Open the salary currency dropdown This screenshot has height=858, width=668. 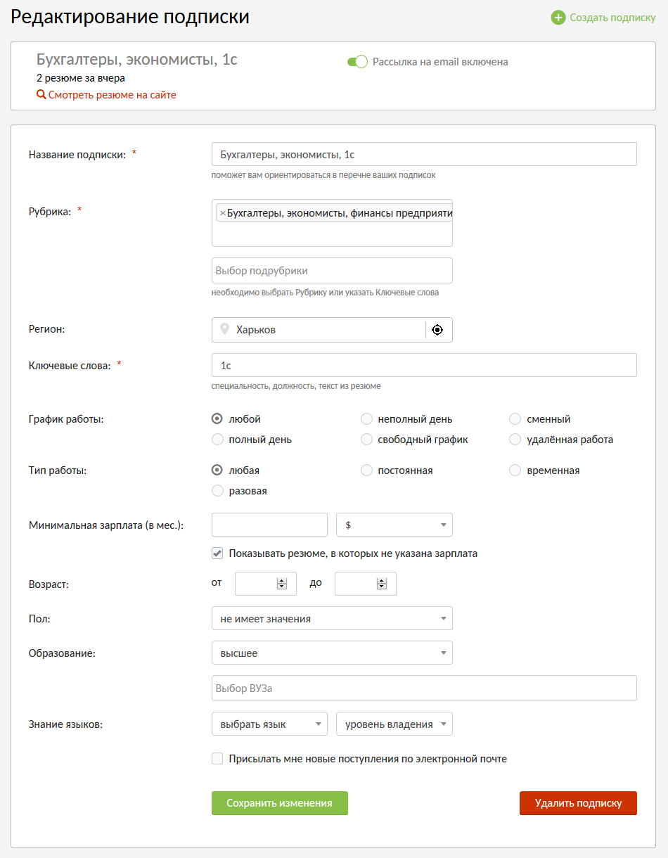[394, 525]
